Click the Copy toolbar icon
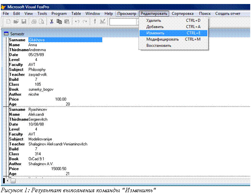Viewport: 251px width, 195px height. [x=59, y=21]
